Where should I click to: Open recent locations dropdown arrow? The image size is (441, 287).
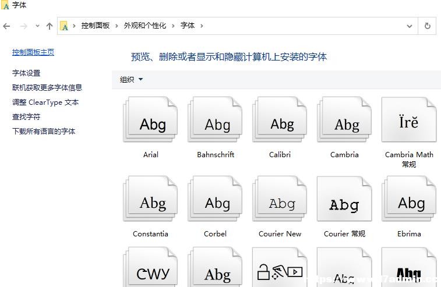(37, 26)
